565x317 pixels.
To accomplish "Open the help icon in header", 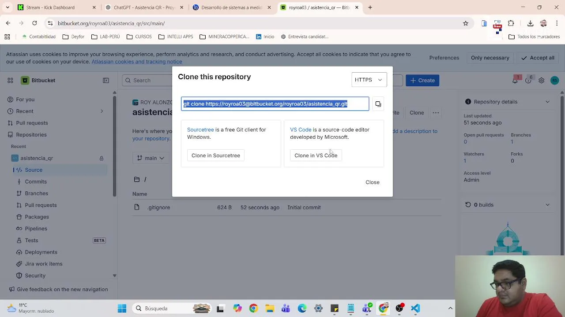I will (x=528, y=80).
